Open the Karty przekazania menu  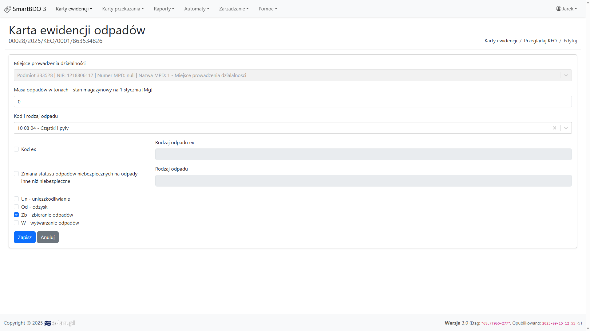123,9
